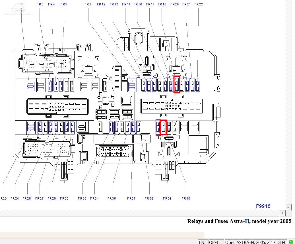Click the scroll-right arrow button

pyautogui.click(x=282, y=213)
